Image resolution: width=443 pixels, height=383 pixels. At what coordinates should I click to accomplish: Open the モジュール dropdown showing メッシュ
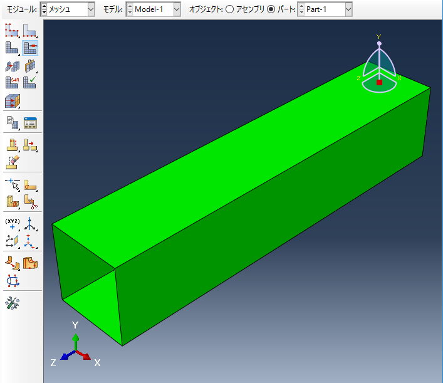(91, 9)
